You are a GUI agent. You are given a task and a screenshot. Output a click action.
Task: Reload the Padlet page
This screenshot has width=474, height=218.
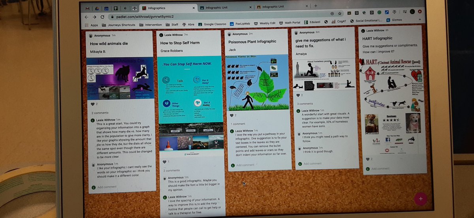[103, 17]
